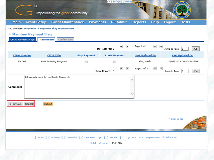Sort by Last Updated On column

click(x=183, y=55)
